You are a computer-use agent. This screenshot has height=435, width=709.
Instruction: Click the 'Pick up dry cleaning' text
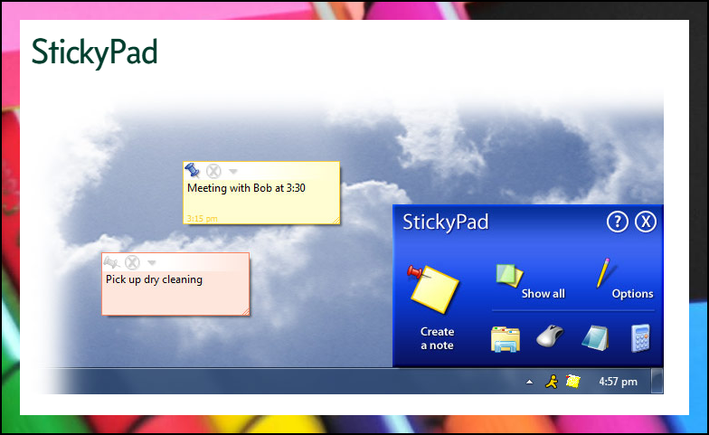click(154, 279)
